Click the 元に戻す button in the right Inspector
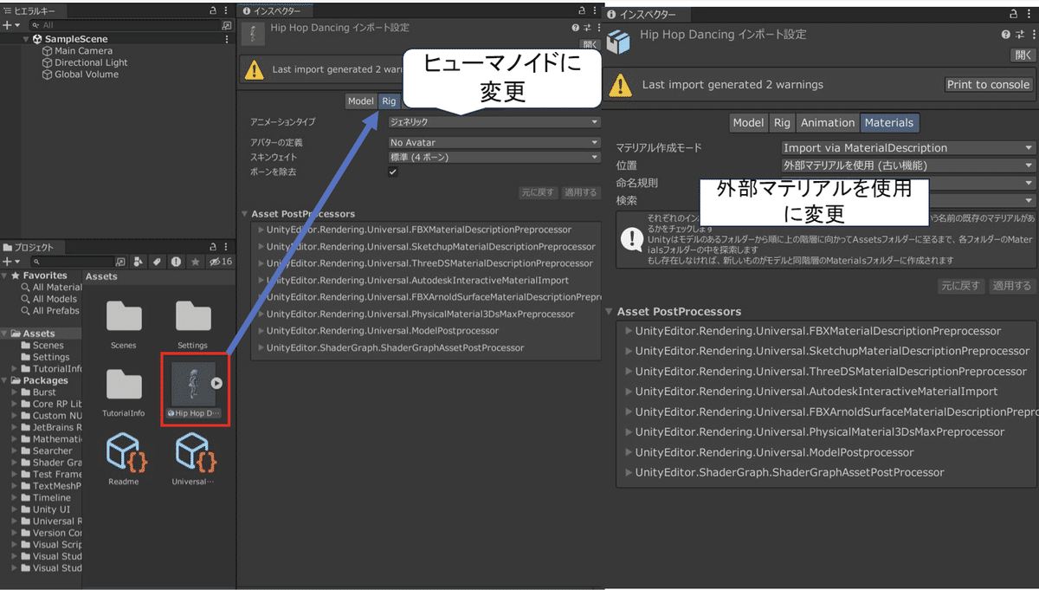Screen dimensions: 1039x590 pyautogui.click(x=960, y=286)
